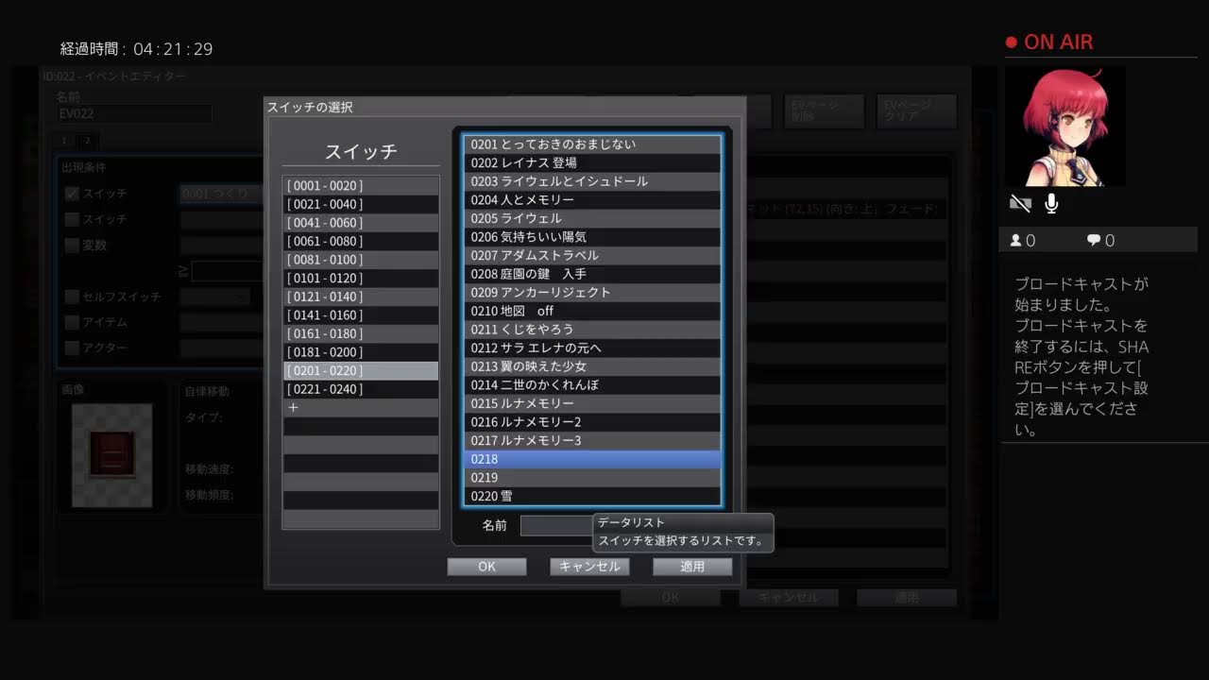Viewport: 1209px width, 680px height.
Task: Enable the セルフスイッチ condition checkbox
Action: (72, 297)
